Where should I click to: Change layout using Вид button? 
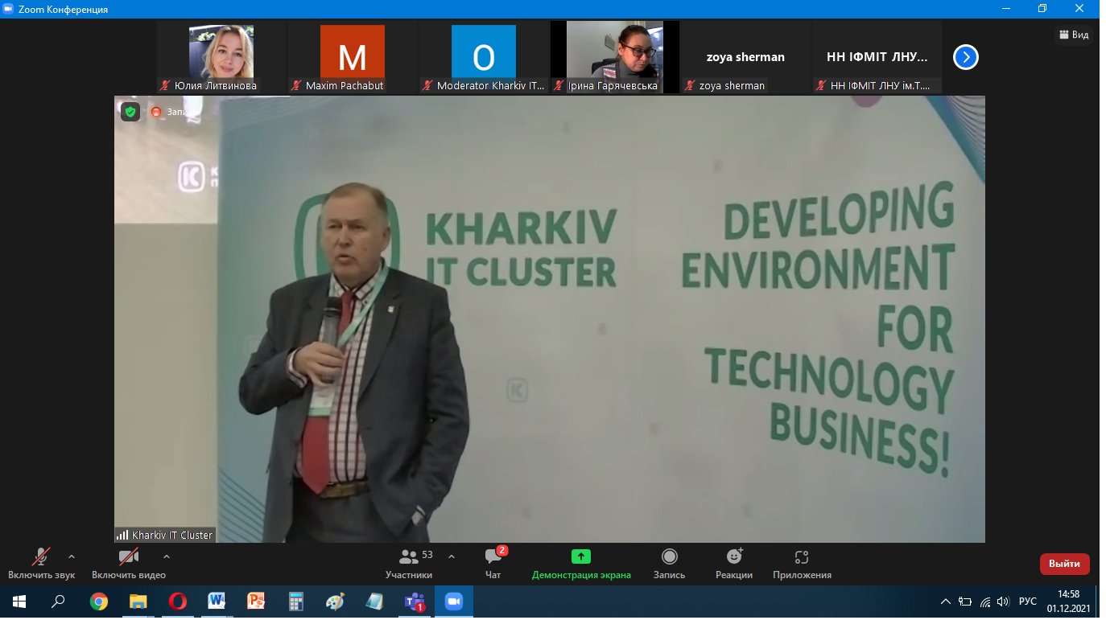1075,35
